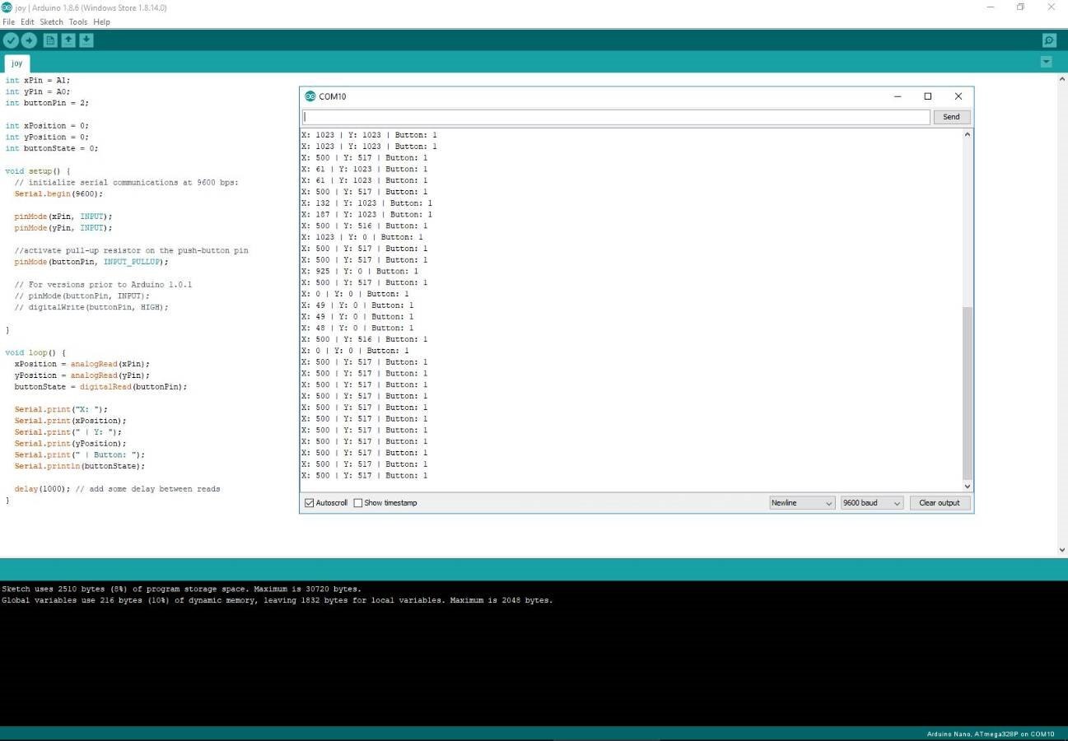Click output line 'X: 187 | Y: 1023 | Button: 1'
1068x741 pixels.
(x=366, y=215)
